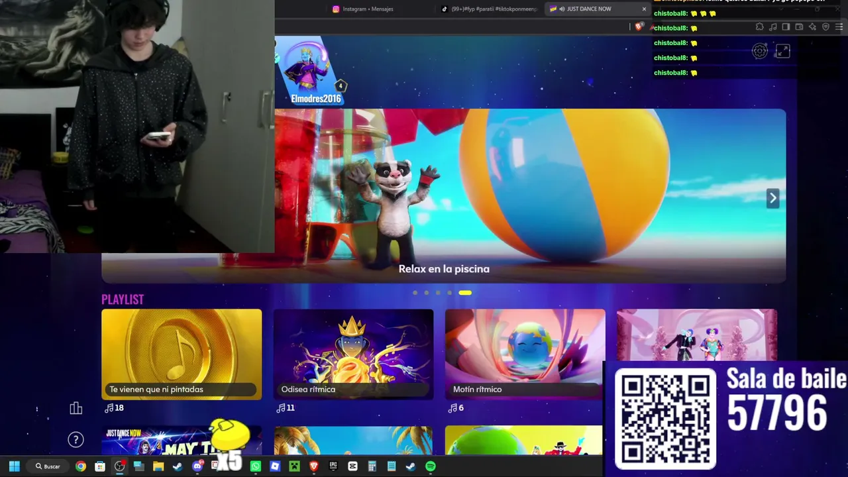848x477 pixels.
Task: Click the 6 songs count under Motín rítmico
Action: (x=456, y=408)
